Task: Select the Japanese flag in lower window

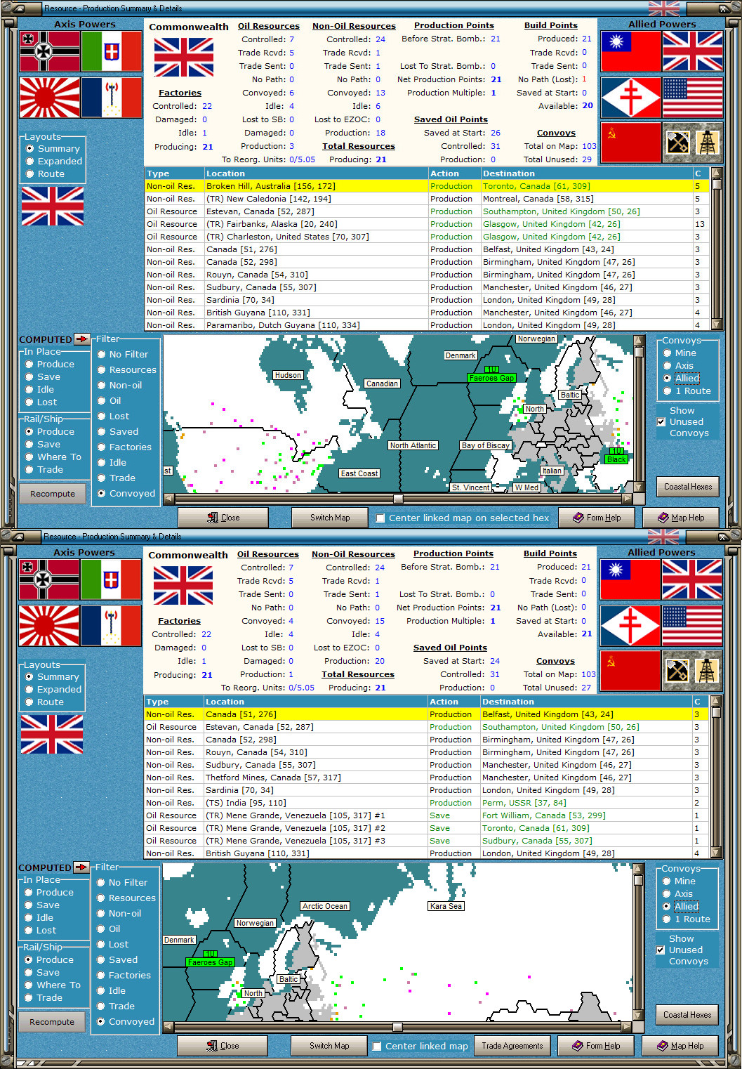Action: pyautogui.click(x=49, y=625)
